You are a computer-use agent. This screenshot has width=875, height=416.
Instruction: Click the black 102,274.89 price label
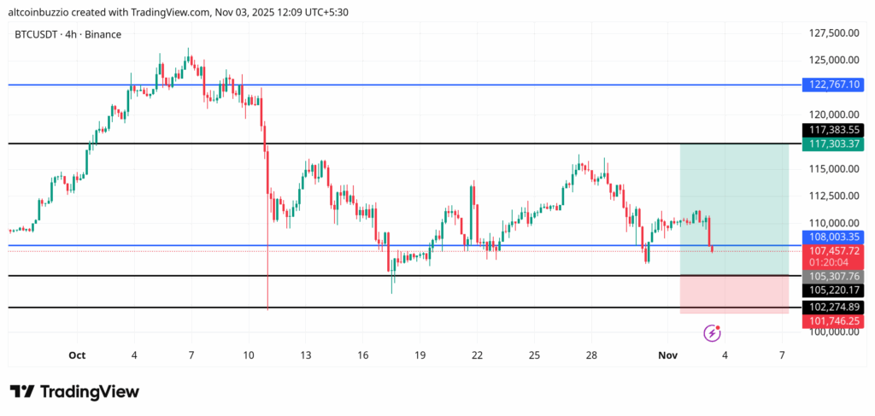(832, 307)
